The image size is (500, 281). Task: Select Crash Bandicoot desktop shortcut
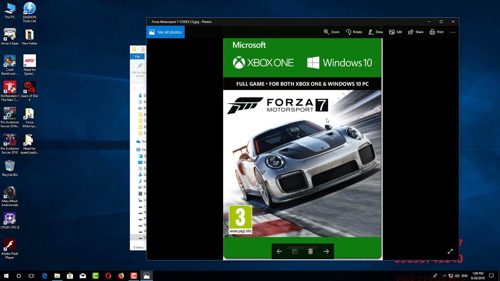point(10,65)
